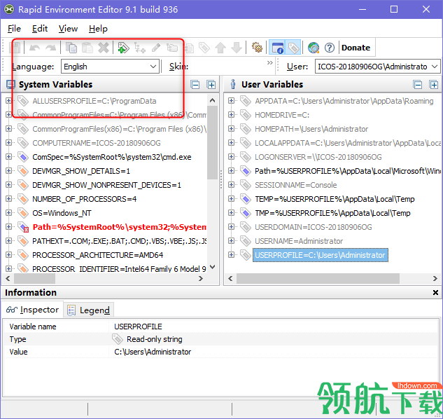Click scroll-down arrow in System Variables
443x419 pixels.
click(x=213, y=267)
